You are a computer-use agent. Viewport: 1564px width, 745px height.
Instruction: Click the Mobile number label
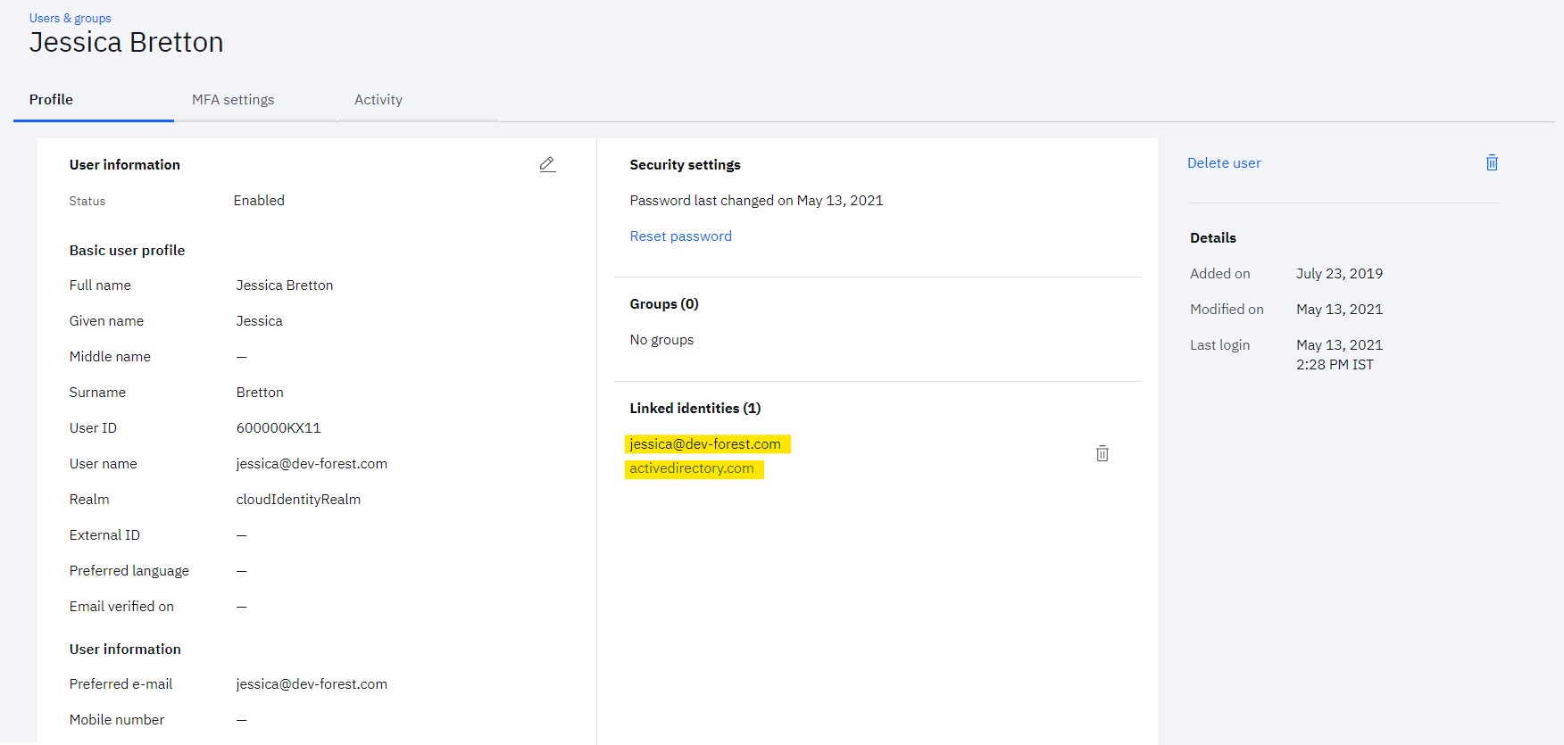[117, 720]
